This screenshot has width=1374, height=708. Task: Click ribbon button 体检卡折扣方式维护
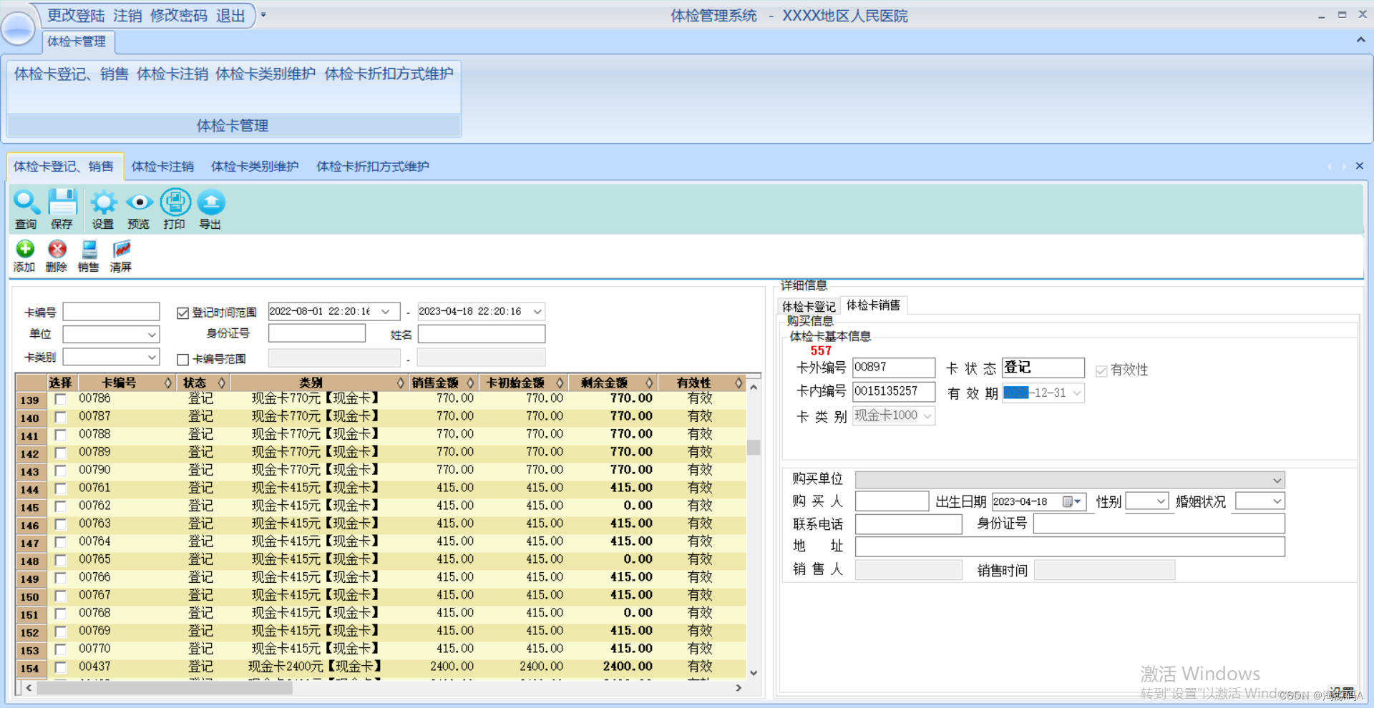[x=389, y=74]
